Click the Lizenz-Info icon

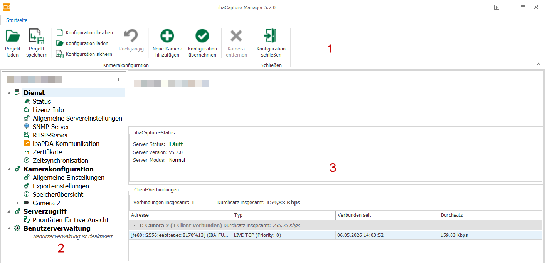pyautogui.click(x=27, y=110)
